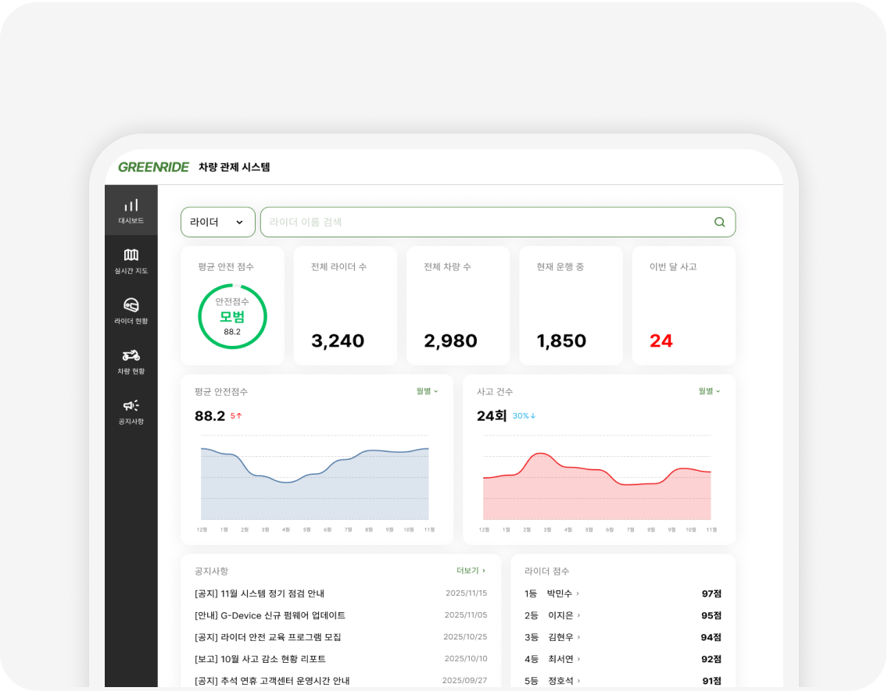Open the 공지사항 megaphone icon
Image resolution: width=888 pixels, height=691 pixels.
(131, 406)
